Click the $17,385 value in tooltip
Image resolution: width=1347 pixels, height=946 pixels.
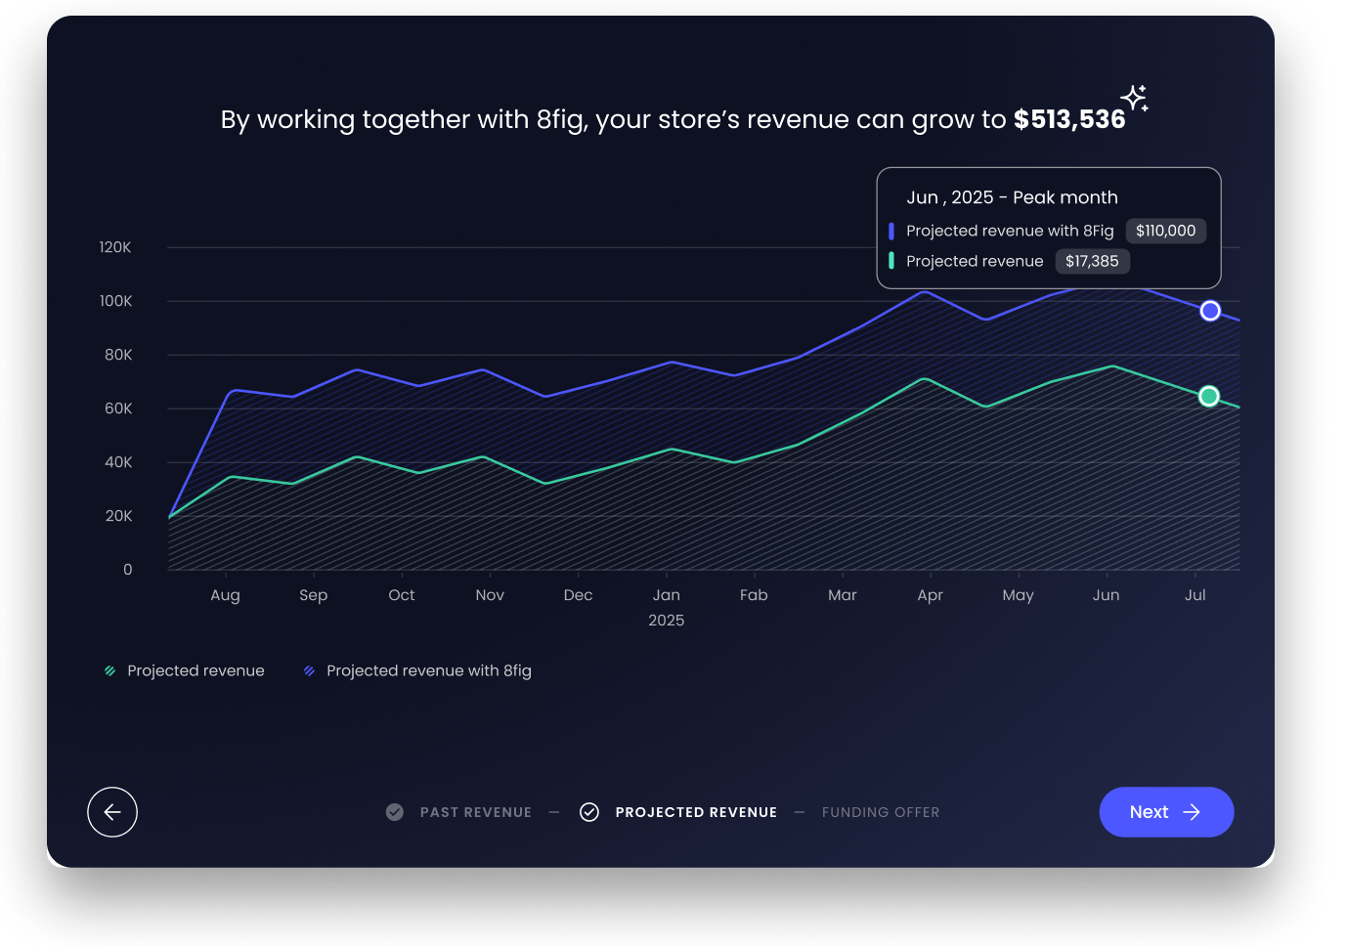1092,261
